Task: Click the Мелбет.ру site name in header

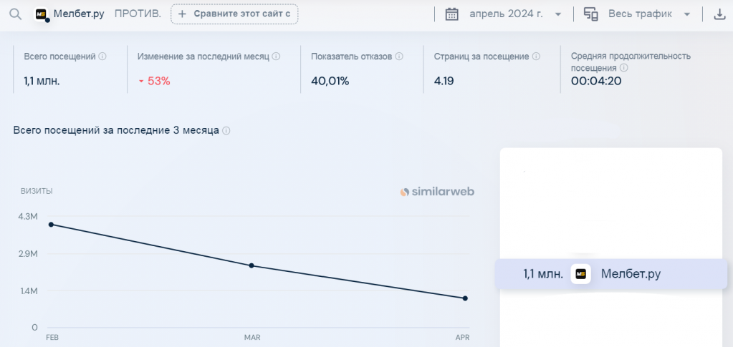Action: click(79, 14)
